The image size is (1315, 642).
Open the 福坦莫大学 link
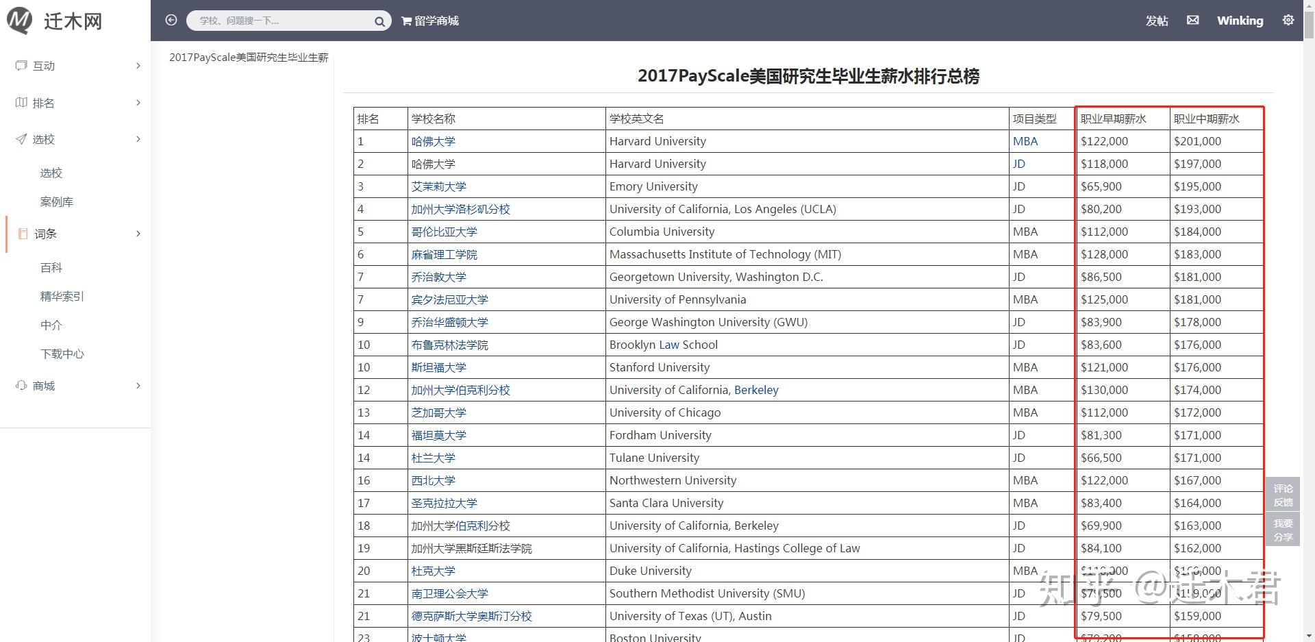point(438,436)
